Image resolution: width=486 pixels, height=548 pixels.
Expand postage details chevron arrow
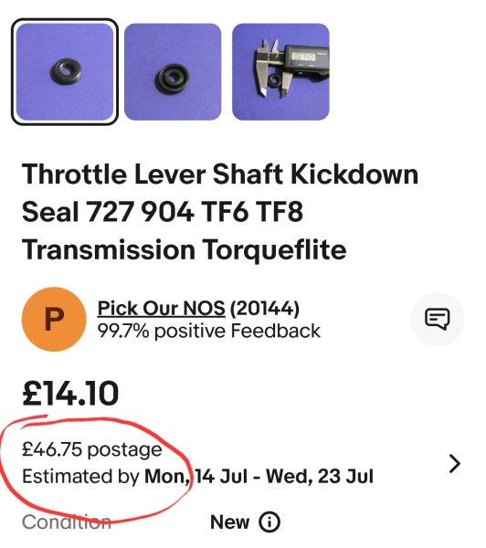pos(455,464)
